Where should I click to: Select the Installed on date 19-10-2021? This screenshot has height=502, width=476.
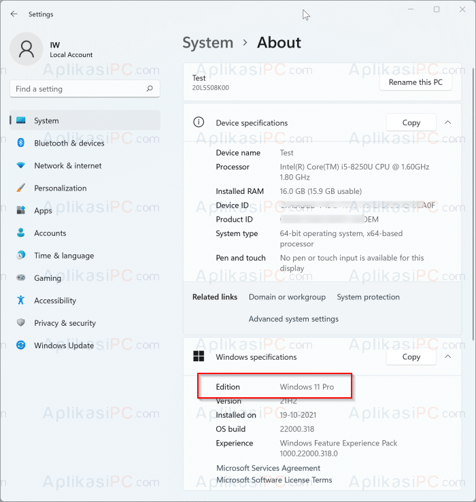298,415
